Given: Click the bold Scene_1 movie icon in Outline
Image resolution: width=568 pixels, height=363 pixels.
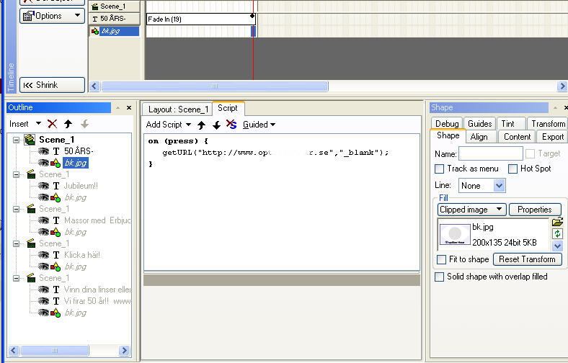Looking at the screenshot, I should [30, 140].
